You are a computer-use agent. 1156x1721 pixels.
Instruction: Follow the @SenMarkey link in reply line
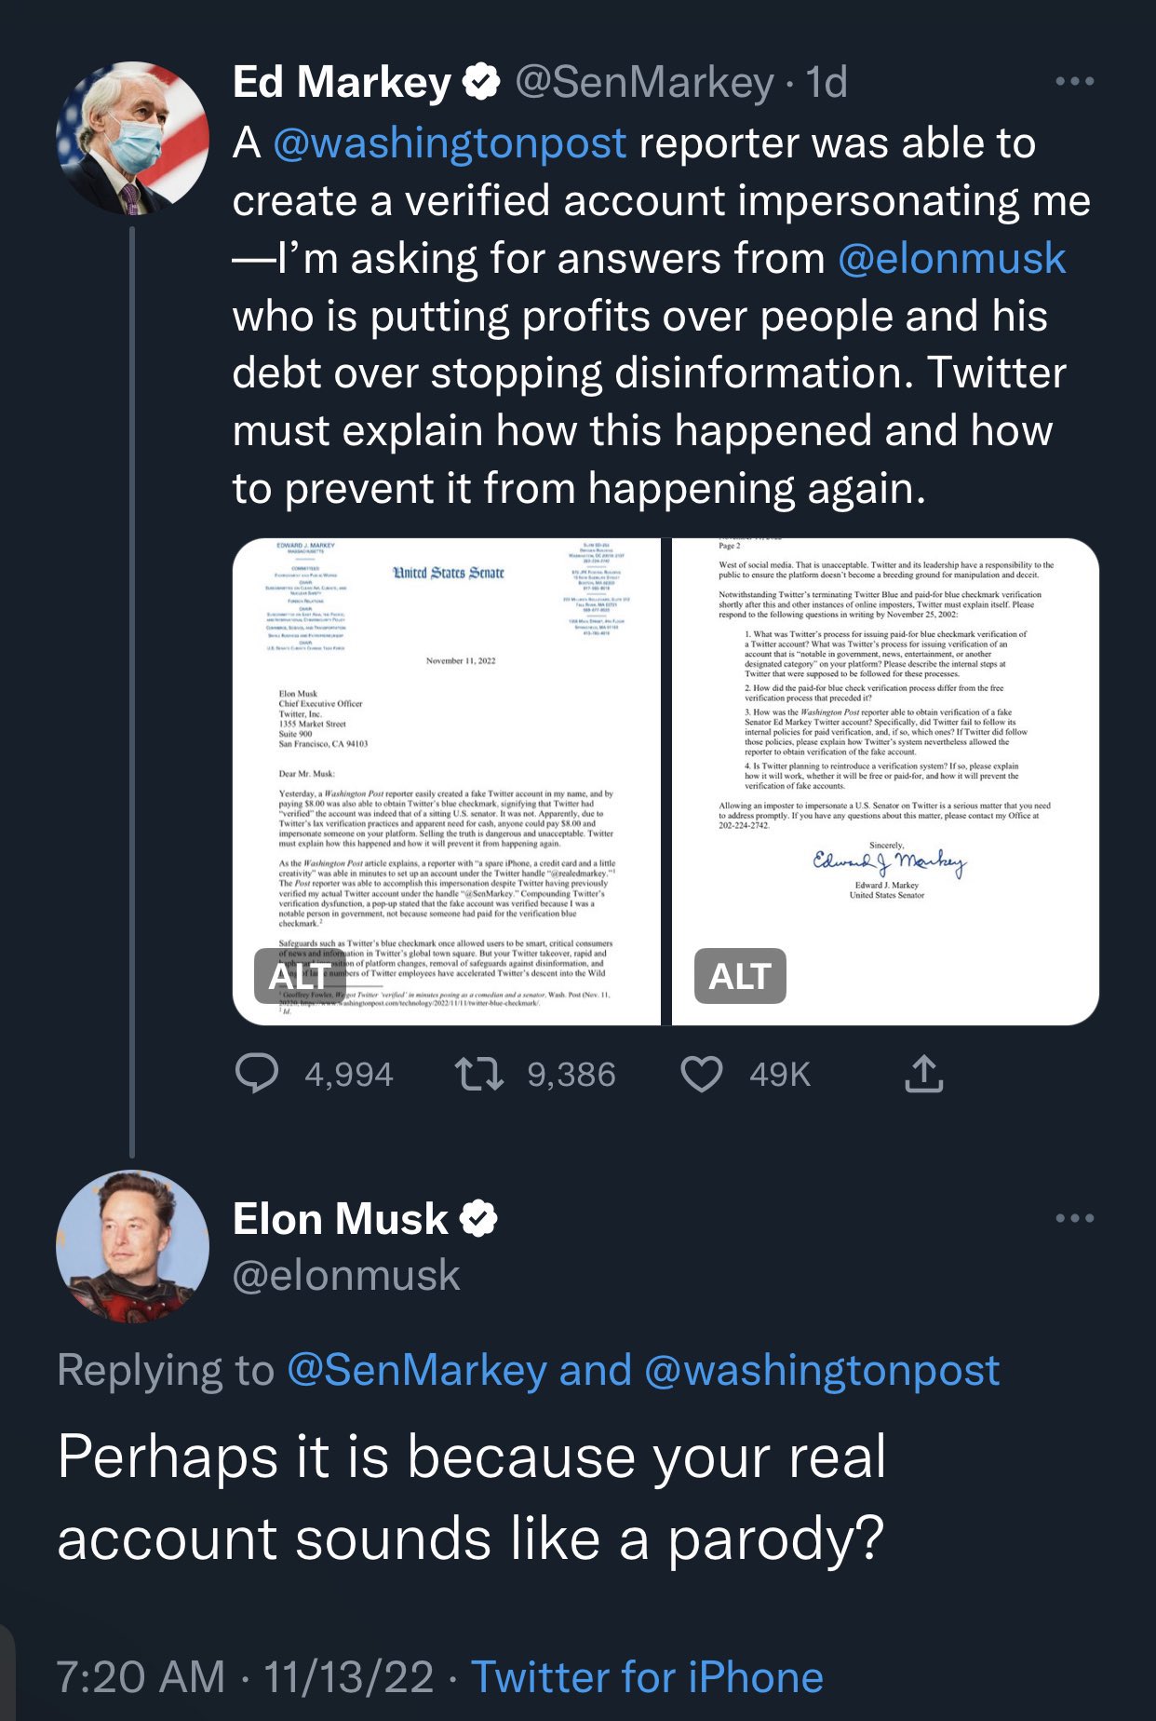(417, 1371)
